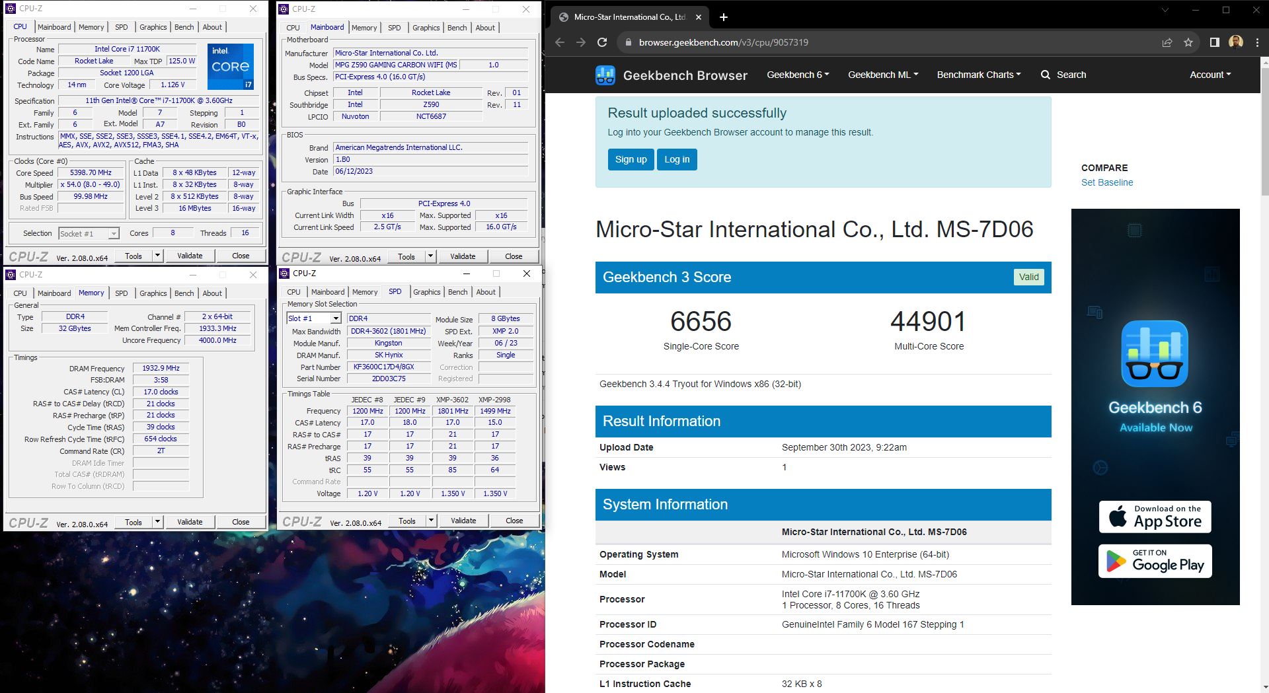The height and width of the screenshot is (693, 1269).
Task: Click the CPU-Z icon in SPD window title
Action: 285,274
